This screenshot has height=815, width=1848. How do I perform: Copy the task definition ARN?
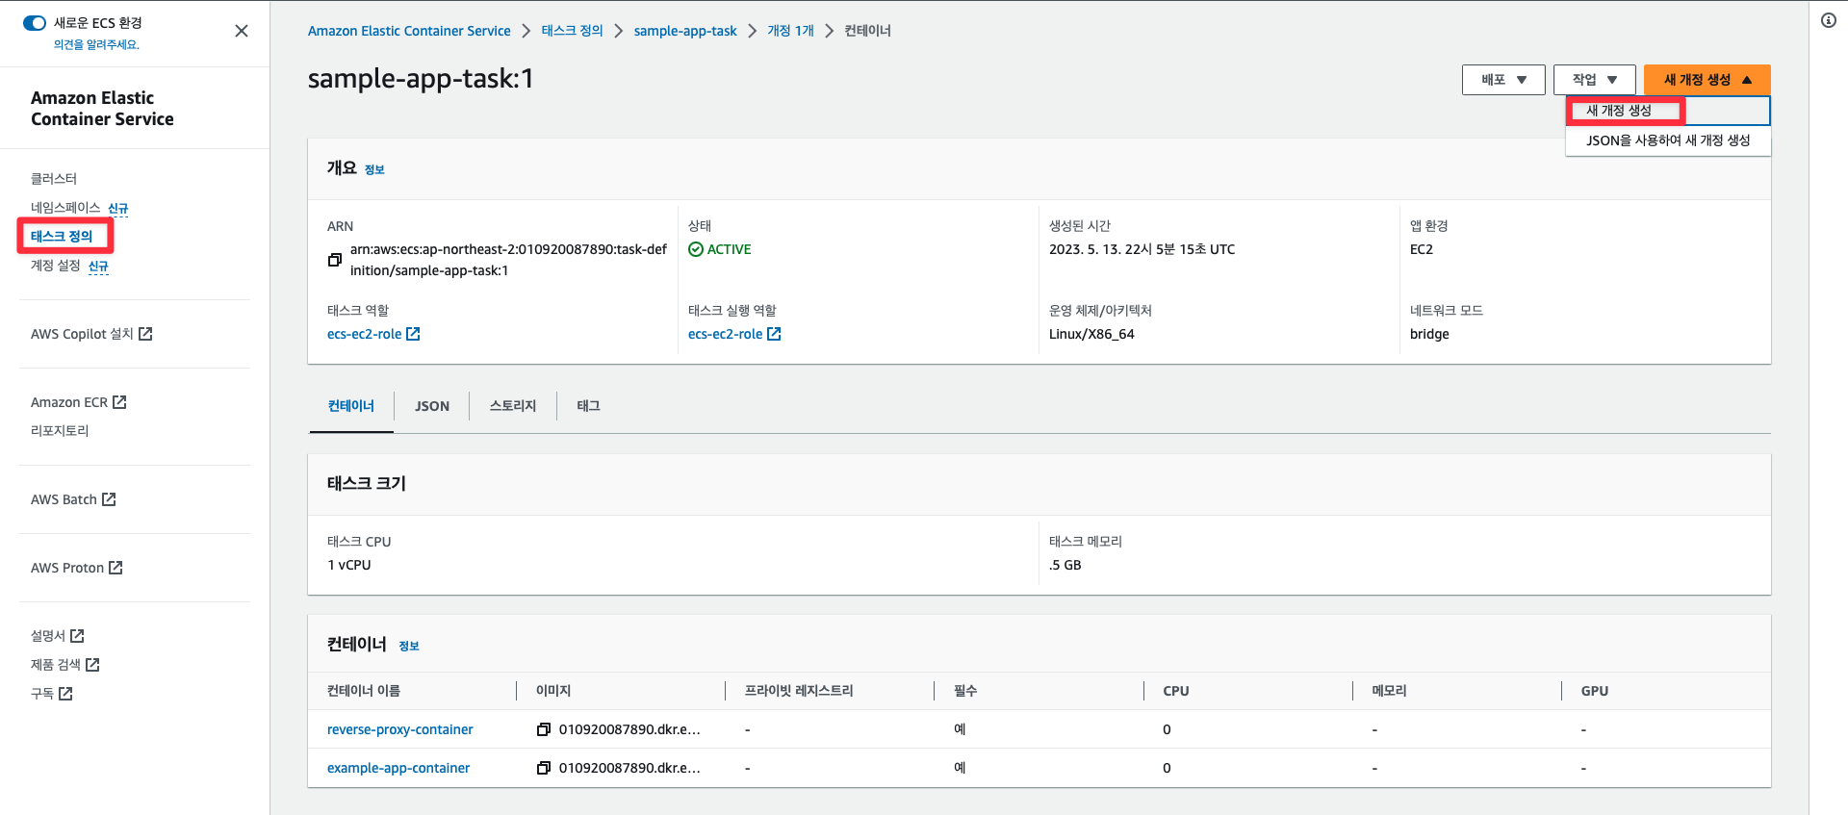[x=335, y=260]
